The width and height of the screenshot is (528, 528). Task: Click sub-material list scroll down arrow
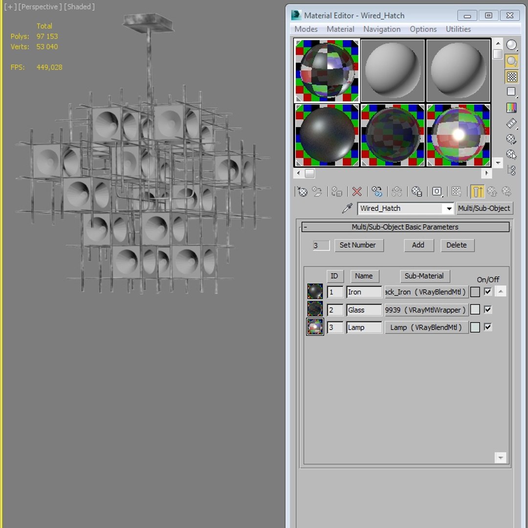501,458
